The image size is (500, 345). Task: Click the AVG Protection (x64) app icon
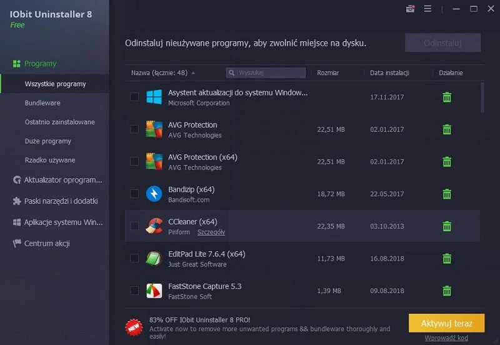tap(154, 161)
